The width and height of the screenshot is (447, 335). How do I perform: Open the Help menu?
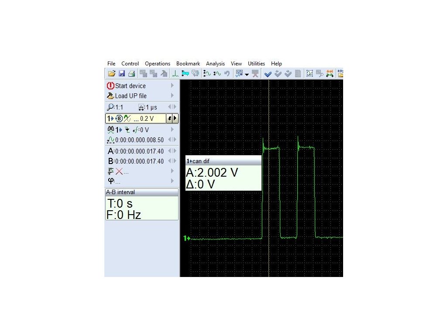click(x=276, y=64)
